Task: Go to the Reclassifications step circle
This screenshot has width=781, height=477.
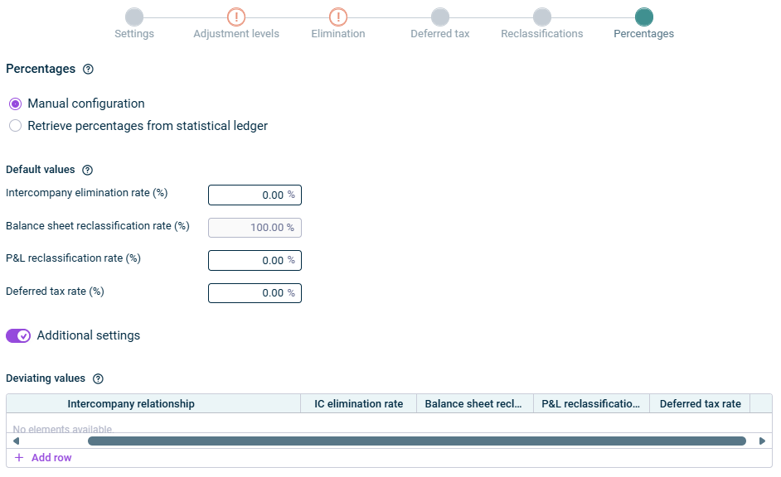Action: [x=541, y=17]
